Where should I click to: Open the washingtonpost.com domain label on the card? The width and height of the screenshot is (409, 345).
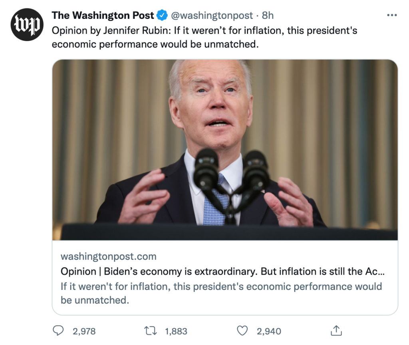[x=108, y=256]
